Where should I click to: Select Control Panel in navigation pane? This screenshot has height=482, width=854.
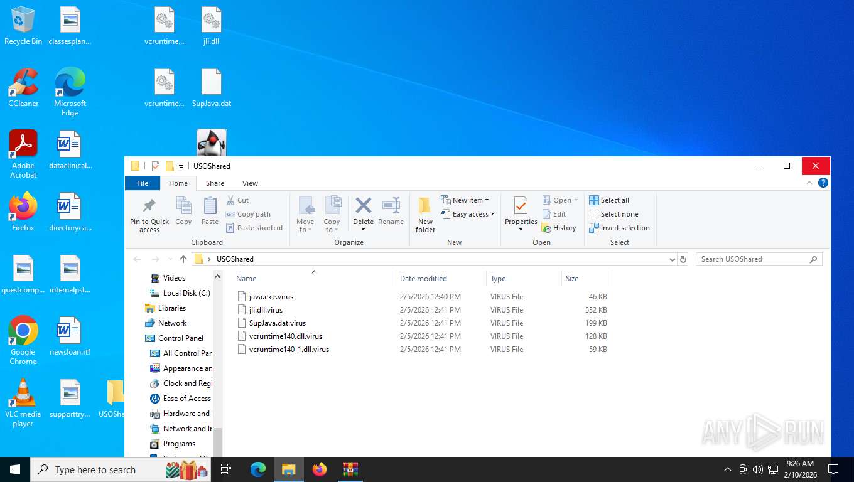coord(181,338)
